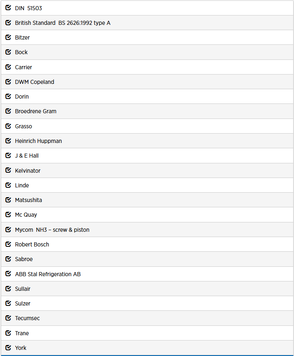Viewport: 294px width, 356px height.
Task: Click the check icon next to Kelvinator
Action: tap(8, 170)
